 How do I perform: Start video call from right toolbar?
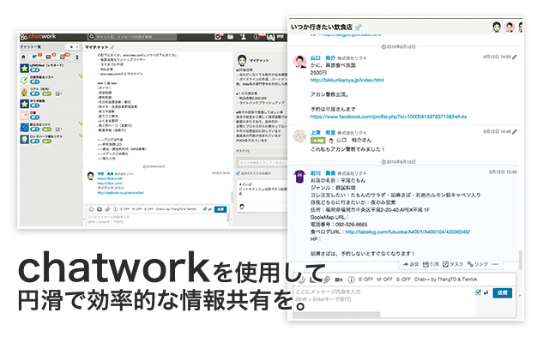pyautogui.click(x=339, y=280)
